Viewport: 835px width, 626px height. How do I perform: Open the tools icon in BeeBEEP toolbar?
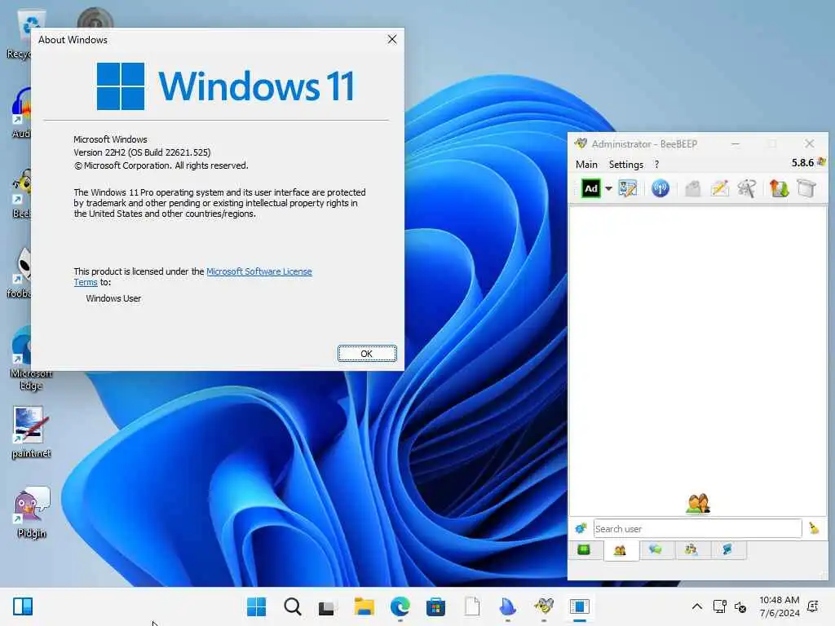pyautogui.click(x=747, y=188)
